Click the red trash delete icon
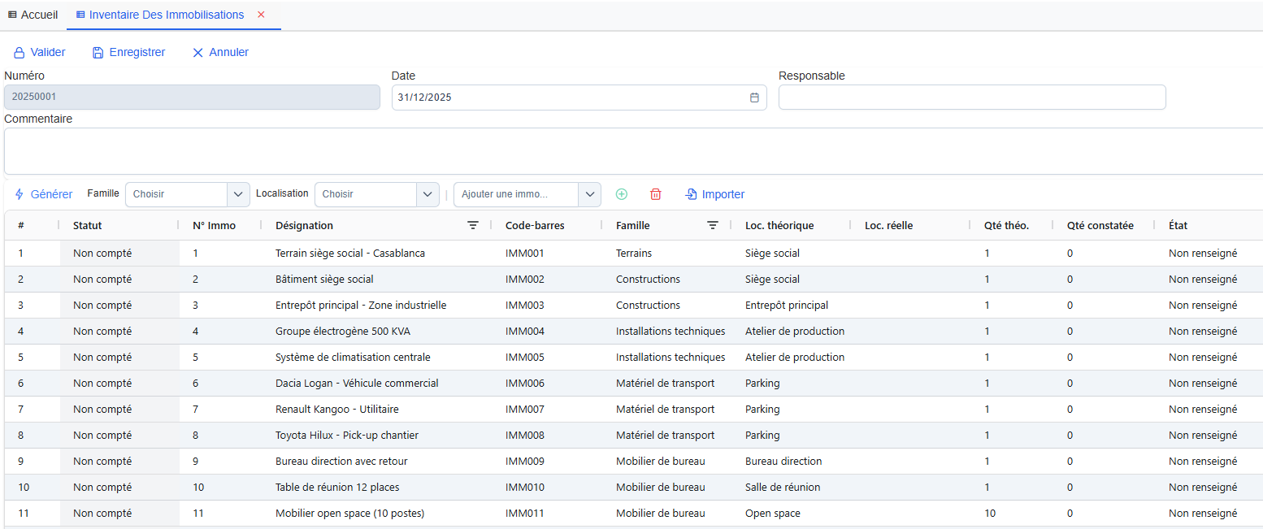This screenshot has width=1263, height=529. point(656,194)
